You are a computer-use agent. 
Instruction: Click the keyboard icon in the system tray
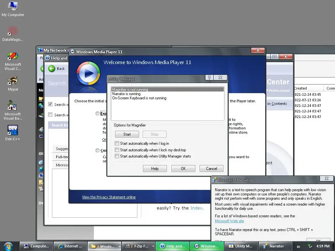298,246
